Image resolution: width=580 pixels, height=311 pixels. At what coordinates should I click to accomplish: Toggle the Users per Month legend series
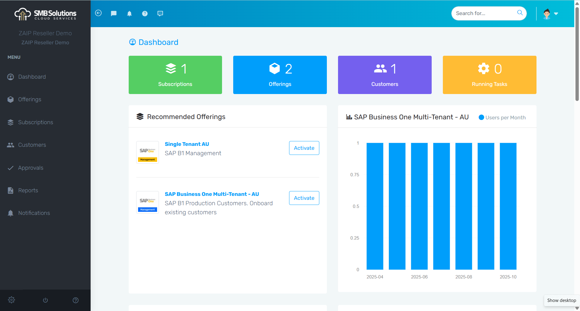tap(502, 118)
